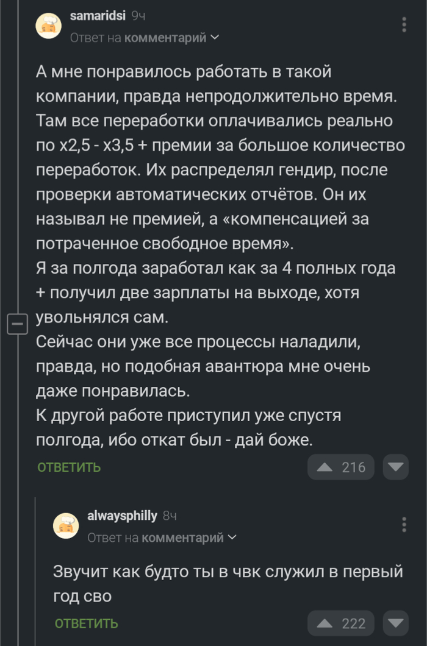This screenshot has width=427, height=646.
Task: Click the 222 rating counter
Action: 354,623
